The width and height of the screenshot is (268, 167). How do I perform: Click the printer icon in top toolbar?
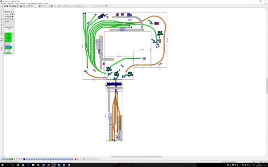tap(13, 6)
